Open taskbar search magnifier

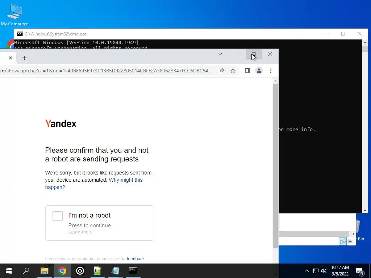[26, 271]
